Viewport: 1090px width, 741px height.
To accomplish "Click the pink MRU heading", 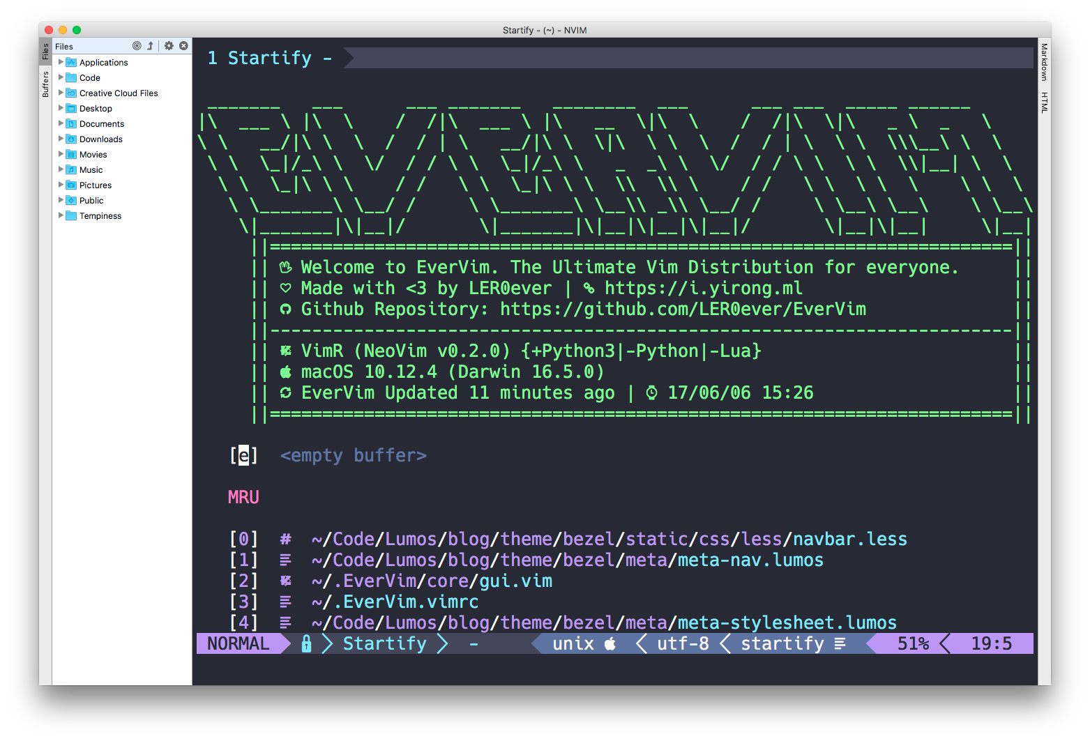I will [243, 497].
